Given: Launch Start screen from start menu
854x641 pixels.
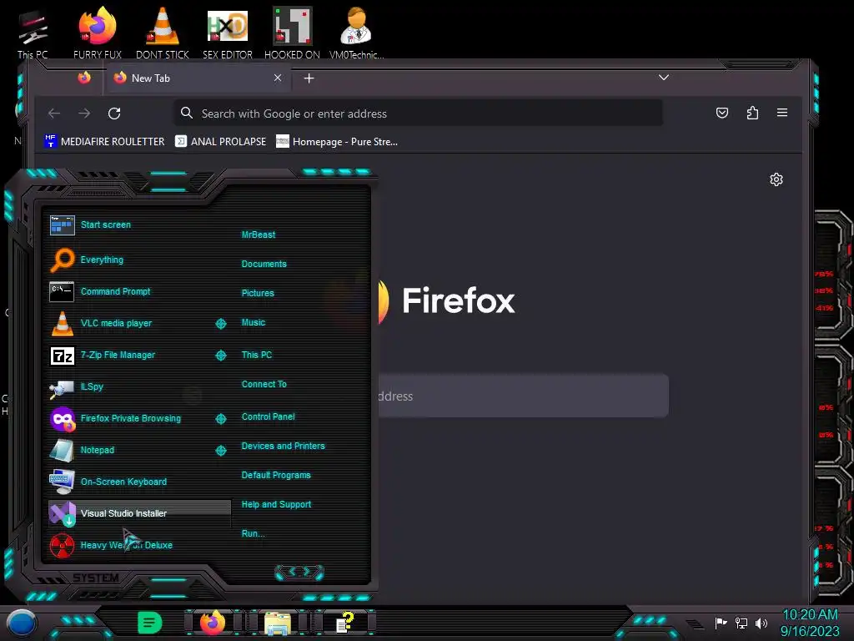Looking at the screenshot, I should [139, 225].
